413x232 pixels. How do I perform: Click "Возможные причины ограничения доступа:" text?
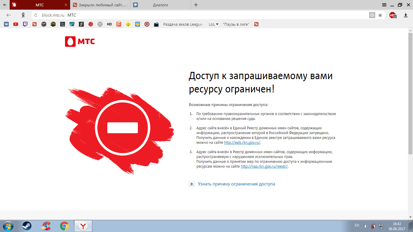229,105
